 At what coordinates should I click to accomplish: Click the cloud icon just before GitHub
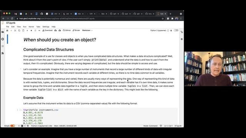[x=60, y=30]
